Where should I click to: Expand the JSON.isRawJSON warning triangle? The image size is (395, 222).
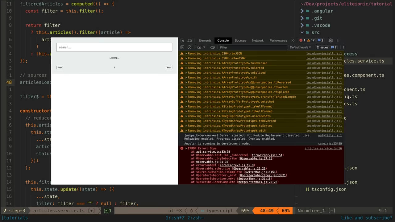pyautogui.click(x=186, y=58)
